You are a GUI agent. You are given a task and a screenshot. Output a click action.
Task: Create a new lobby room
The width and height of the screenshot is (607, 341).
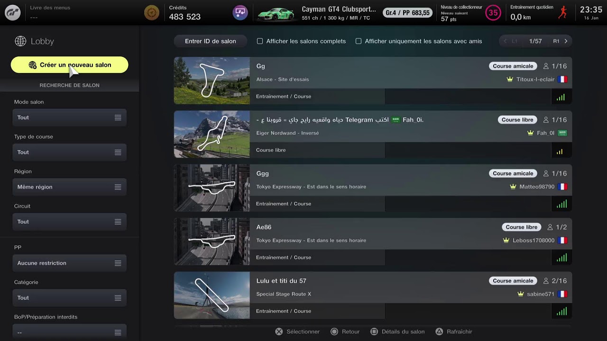pos(69,65)
